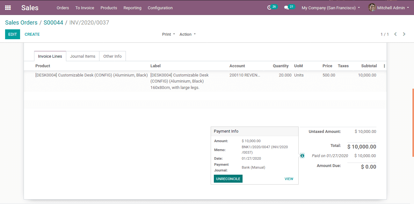Click Mitchell Admin avatar picture
This screenshot has height=204, width=414.
372,8
